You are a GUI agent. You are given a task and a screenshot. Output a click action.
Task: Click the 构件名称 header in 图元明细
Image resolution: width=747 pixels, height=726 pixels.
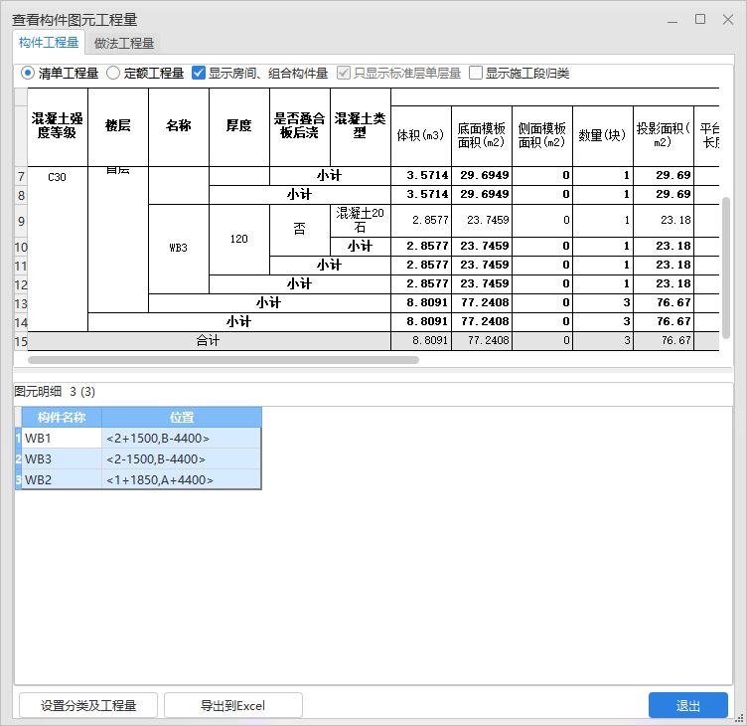(62, 418)
